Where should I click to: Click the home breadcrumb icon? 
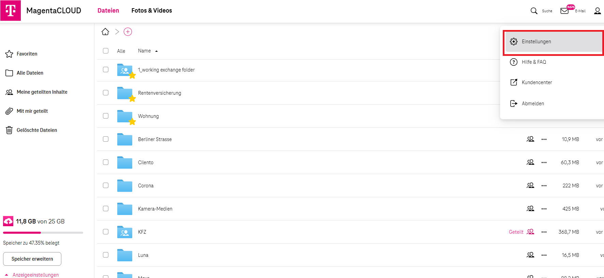coord(105,32)
